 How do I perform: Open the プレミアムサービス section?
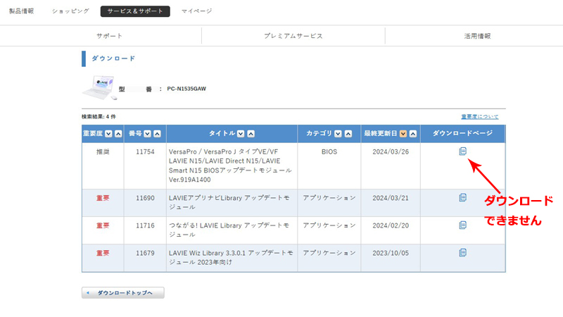[x=293, y=36]
